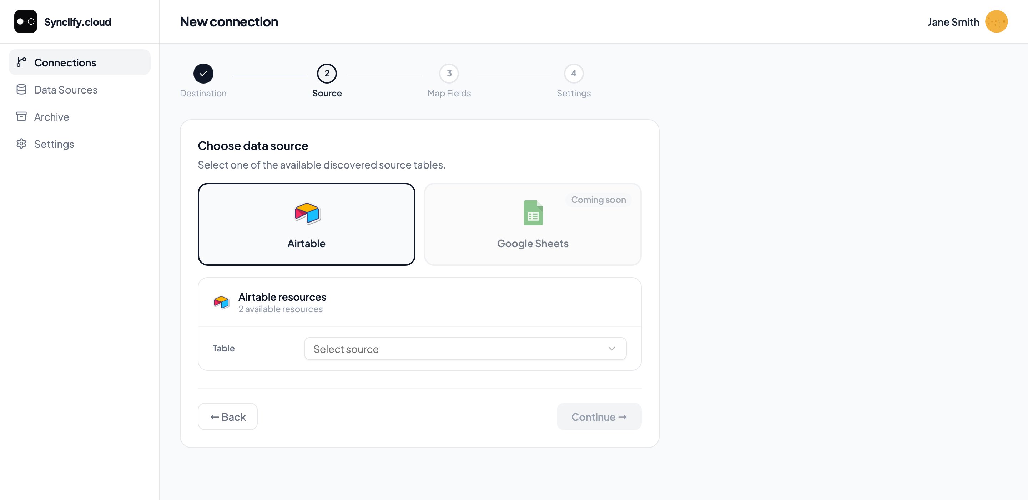Click the Synclify.cloud logo icon
The height and width of the screenshot is (500, 1028).
point(26,21)
